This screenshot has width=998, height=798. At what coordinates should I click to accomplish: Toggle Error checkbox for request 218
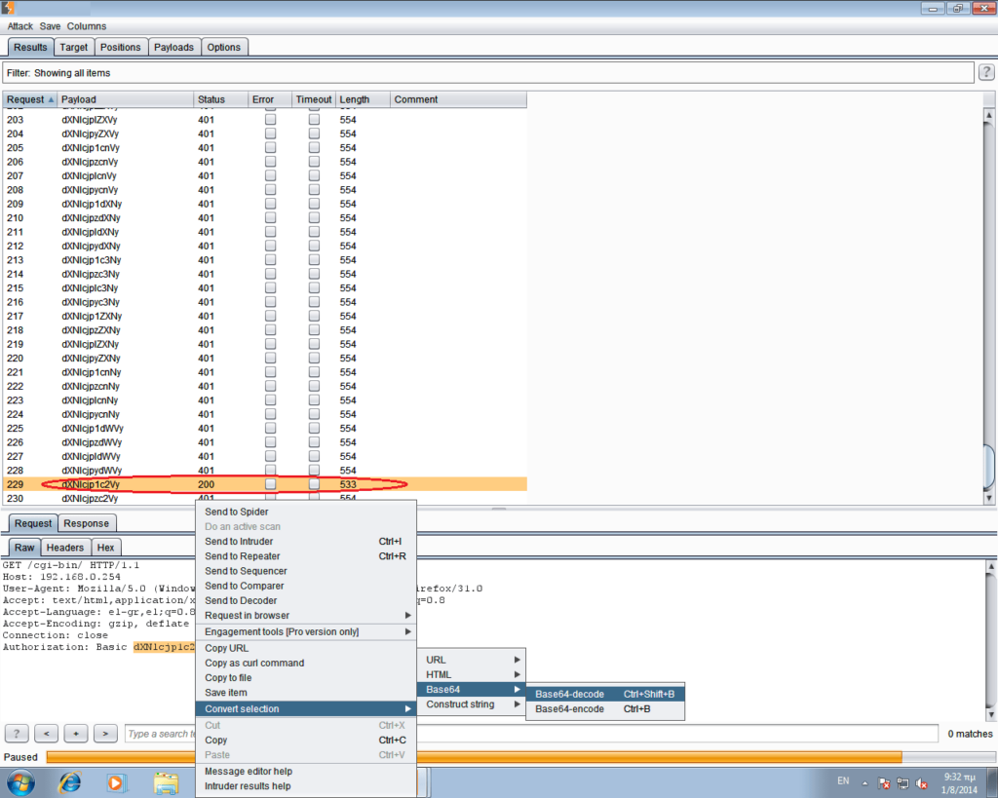[x=271, y=329]
